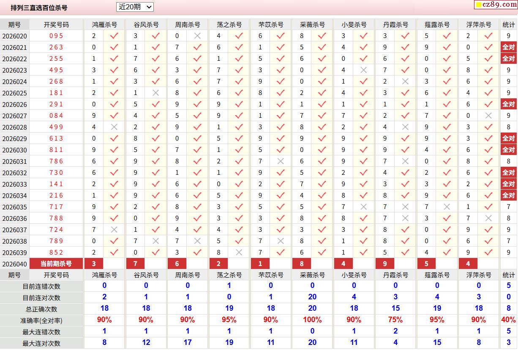The height and width of the screenshot is (350, 518).
Task: Click the 总正确次数 row label
Action: (41, 309)
